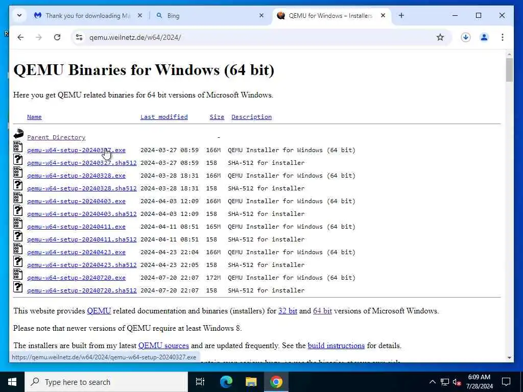Open the build instructions link
This screenshot has height=392, width=523.
(x=336, y=346)
